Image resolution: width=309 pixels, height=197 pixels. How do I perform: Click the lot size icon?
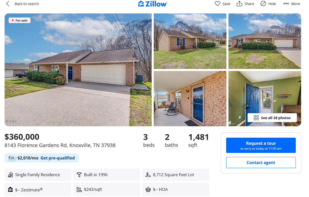tap(148, 175)
